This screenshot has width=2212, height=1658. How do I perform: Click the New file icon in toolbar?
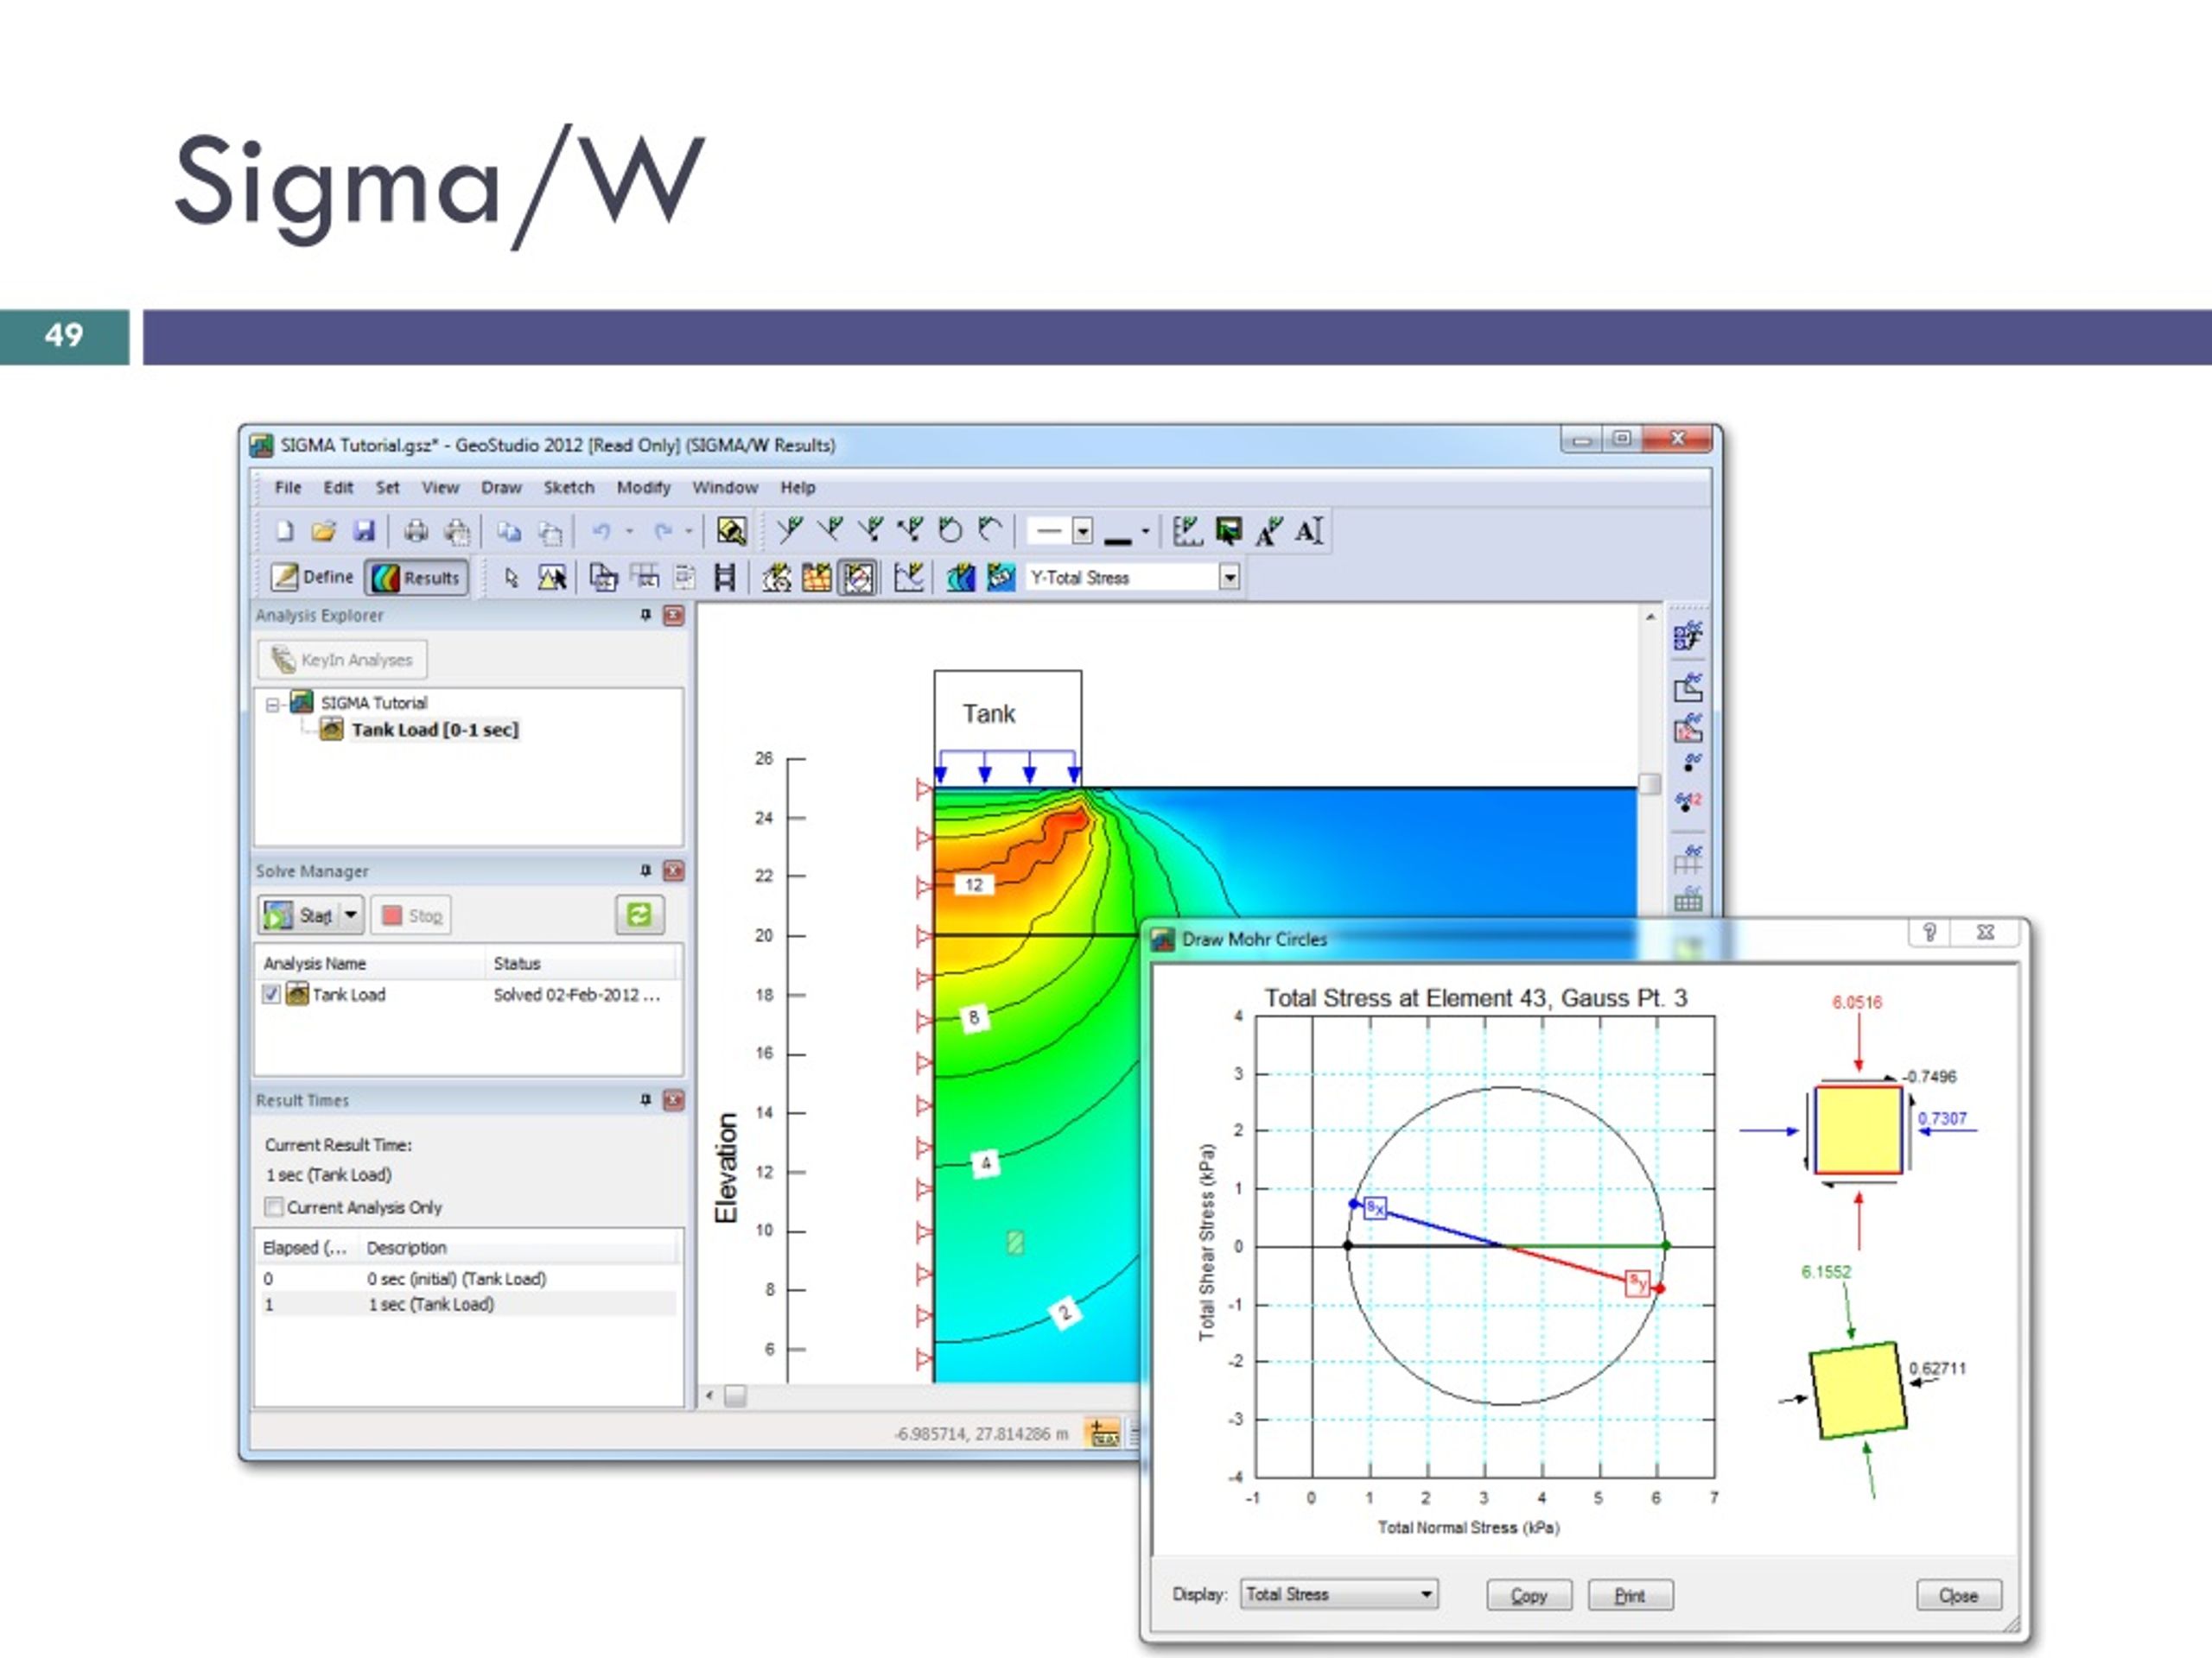[285, 531]
